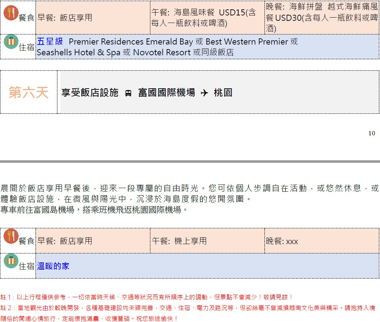Click the gray page divider bar
This screenshot has height=322, width=380.
point(190,162)
